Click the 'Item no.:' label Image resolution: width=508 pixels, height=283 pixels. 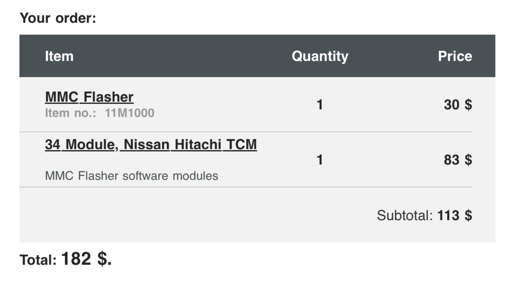(71, 113)
